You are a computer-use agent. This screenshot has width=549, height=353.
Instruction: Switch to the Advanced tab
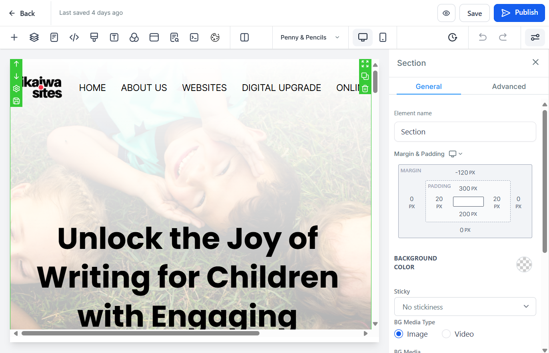tap(509, 87)
